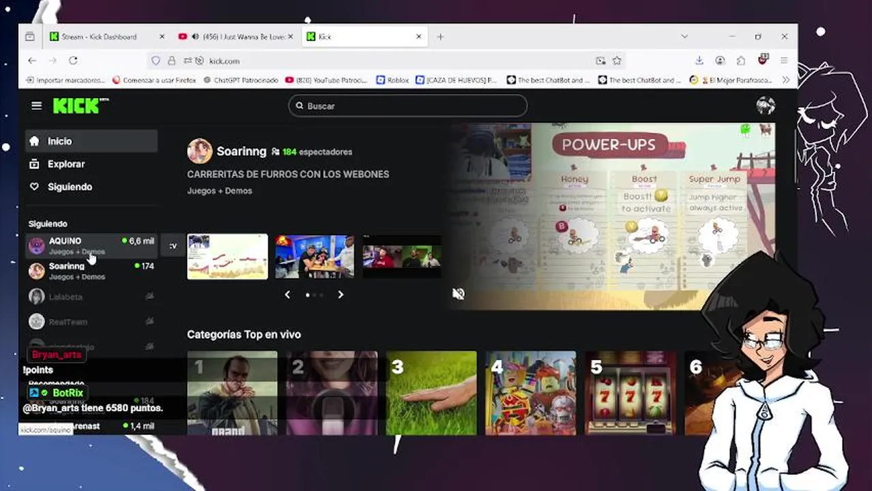Open AQUINO channel in following list
Viewport: 872px width, 491px height.
[91, 246]
